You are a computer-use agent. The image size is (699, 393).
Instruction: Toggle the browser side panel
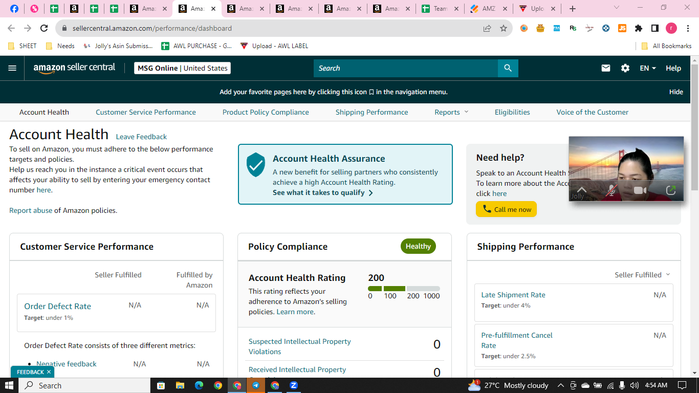(x=654, y=28)
